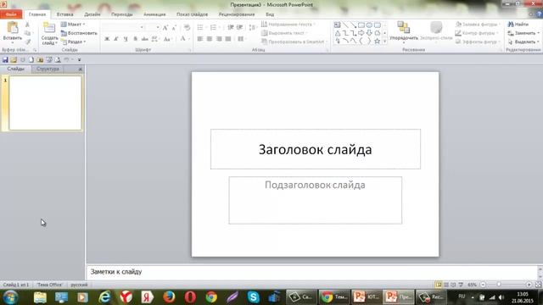The height and width of the screenshot is (305, 543).
Task: Decrease font size with the small A icon
Action: tap(174, 28)
